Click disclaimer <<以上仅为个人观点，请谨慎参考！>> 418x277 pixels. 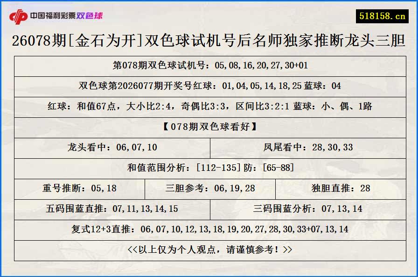point(210,250)
